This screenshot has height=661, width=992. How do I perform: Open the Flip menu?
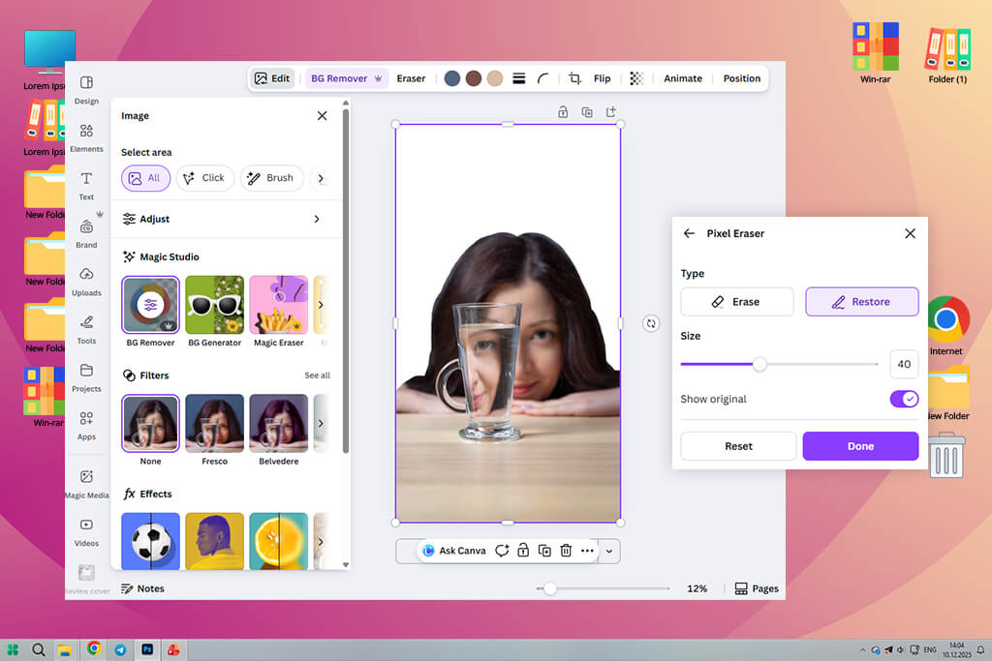click(x=603, y=78)
